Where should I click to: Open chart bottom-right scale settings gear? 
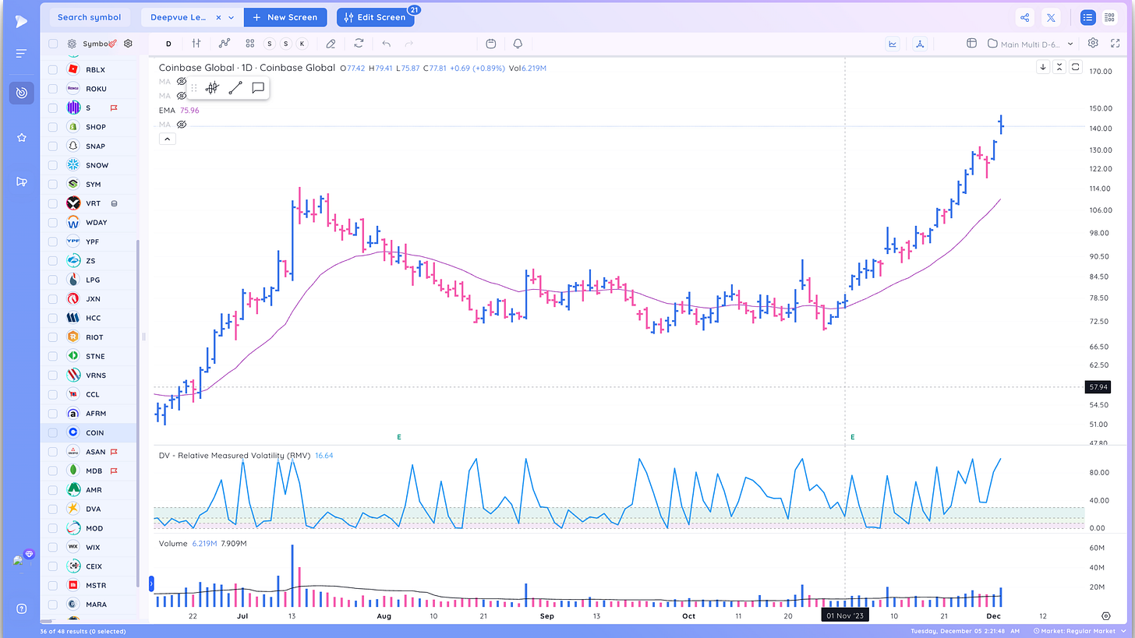tap(1105, 615)
